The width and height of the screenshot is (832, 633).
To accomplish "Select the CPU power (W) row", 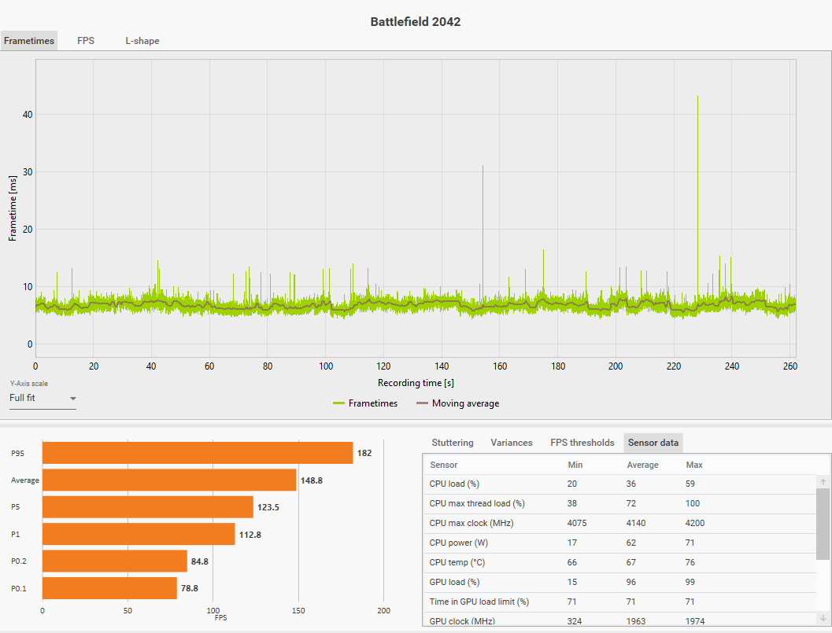I will [x=619, y=543].
